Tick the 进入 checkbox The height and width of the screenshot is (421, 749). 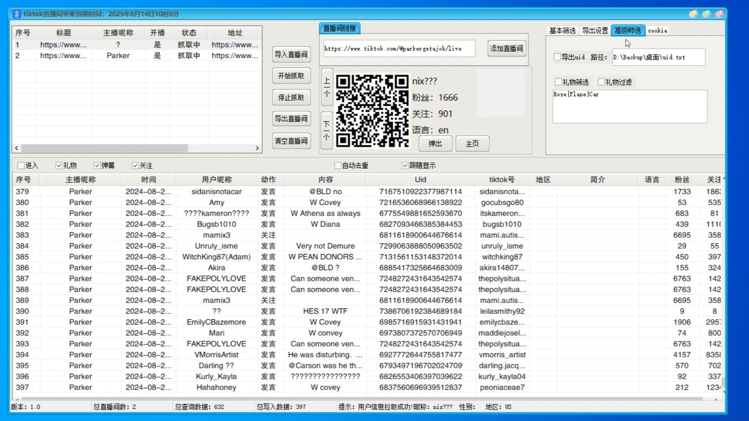click(20, 165)
